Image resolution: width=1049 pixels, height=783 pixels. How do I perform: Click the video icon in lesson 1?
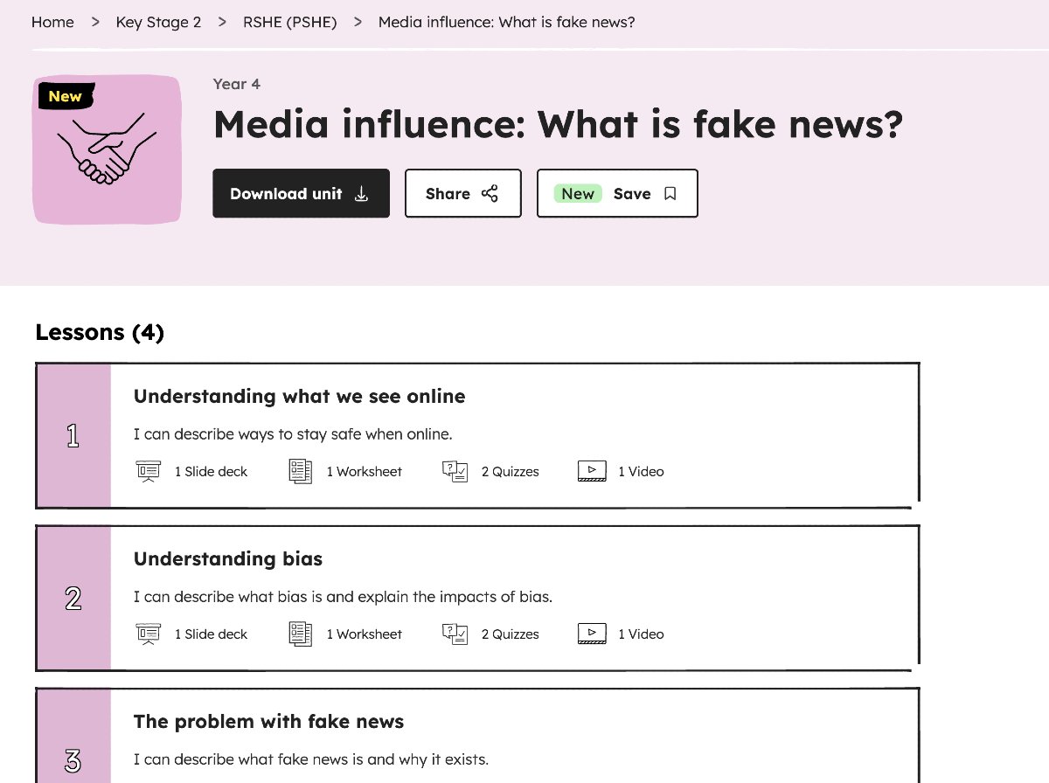(x=592, y=472)
